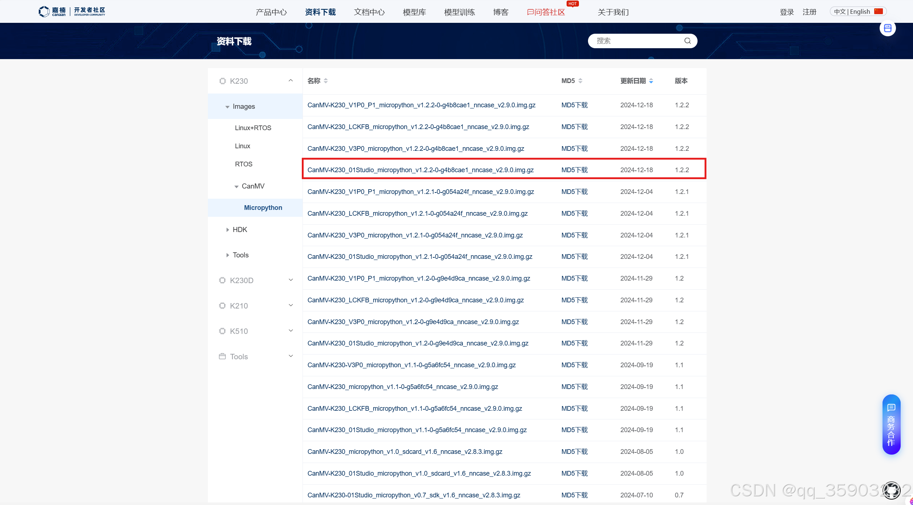Click the Canaan developer community logo
This screenshot has width=913, height=505.
pos(72,12)
